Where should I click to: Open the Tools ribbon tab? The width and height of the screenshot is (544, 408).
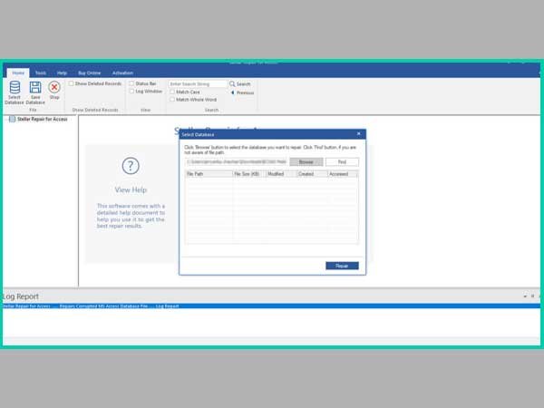[x=41, y=73]
